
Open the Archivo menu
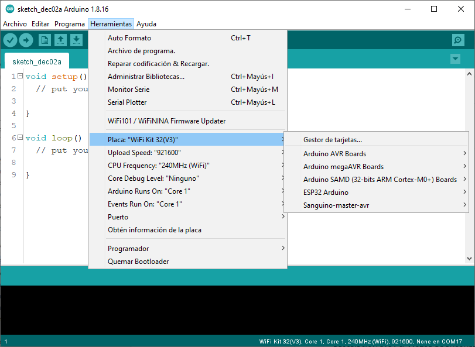(x=15, y=24)
